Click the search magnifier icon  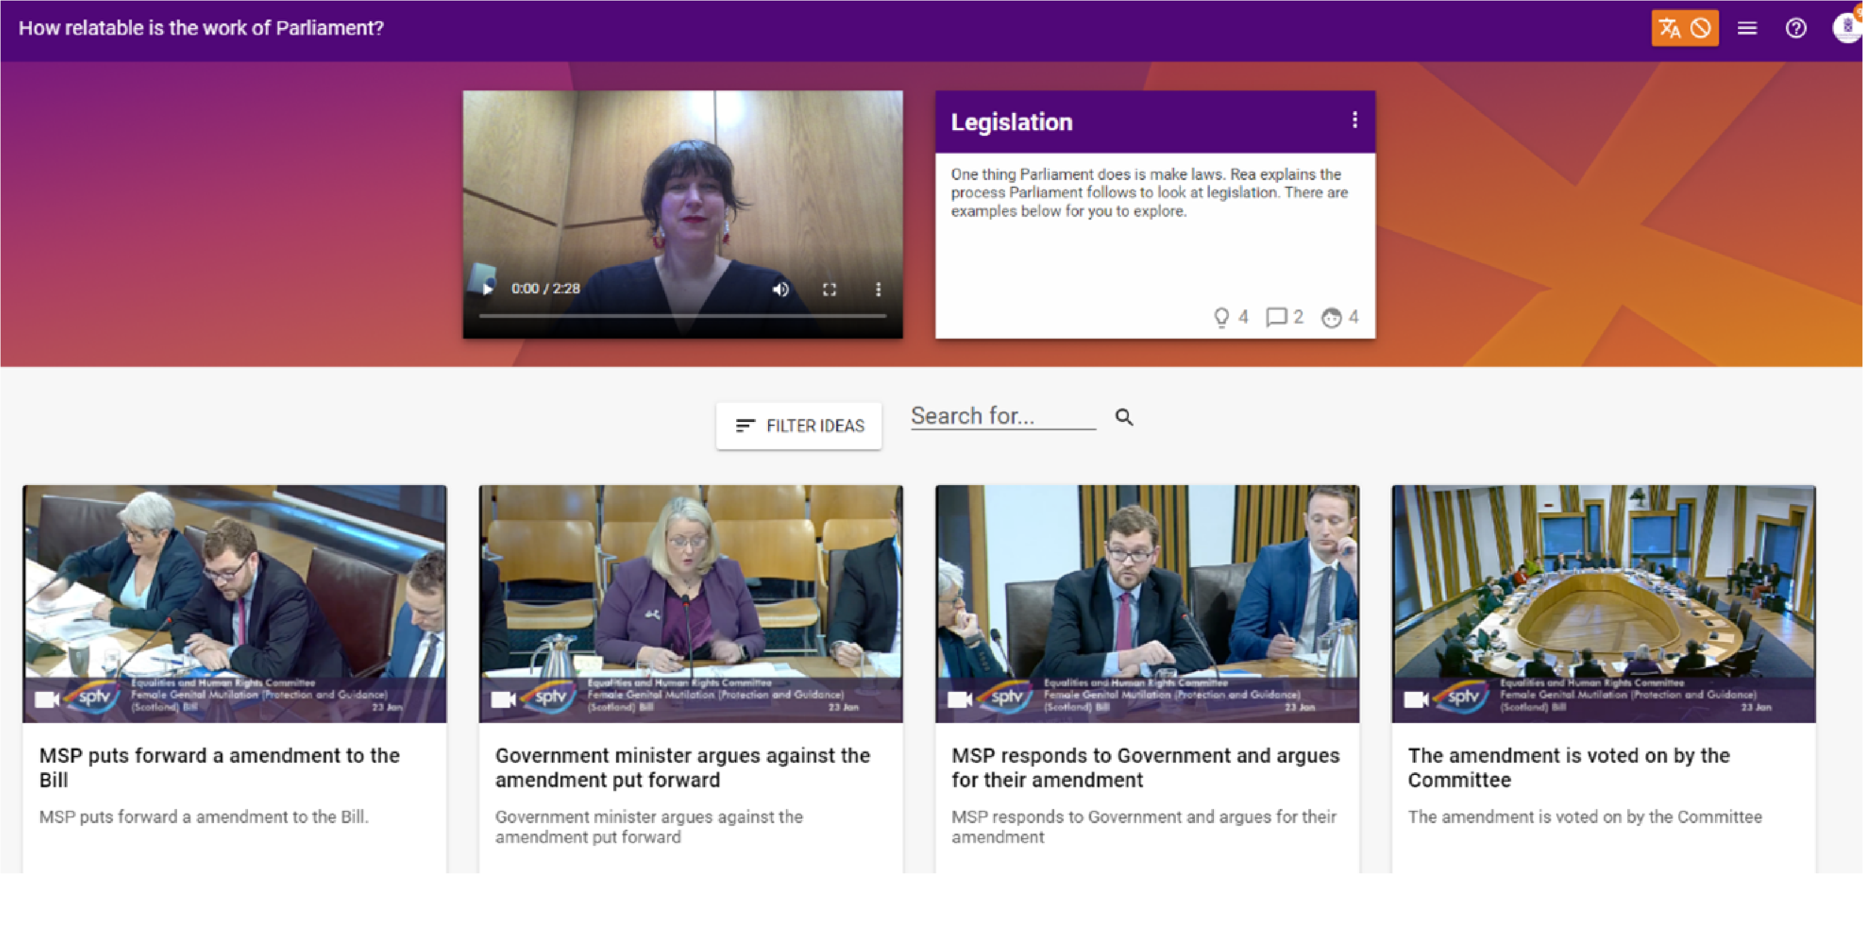(1125, 417)
